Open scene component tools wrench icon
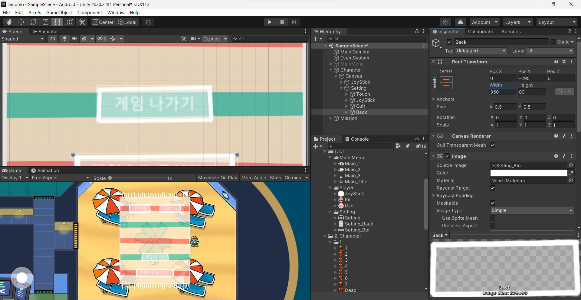The width and height of the screenshot is (581, 300). click(x=184, y=39)
